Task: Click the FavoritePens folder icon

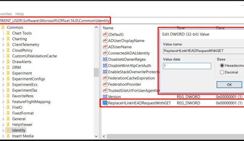Action: 8,96
